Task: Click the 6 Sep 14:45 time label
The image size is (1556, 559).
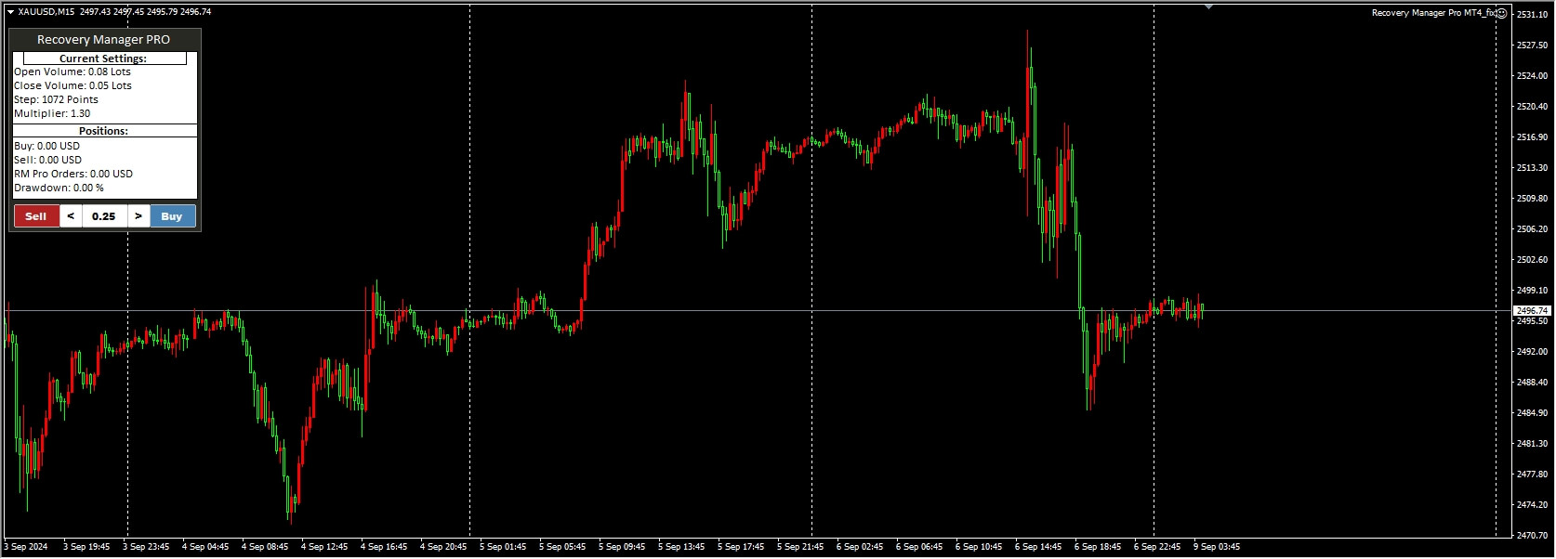Action: point(1038,547)
